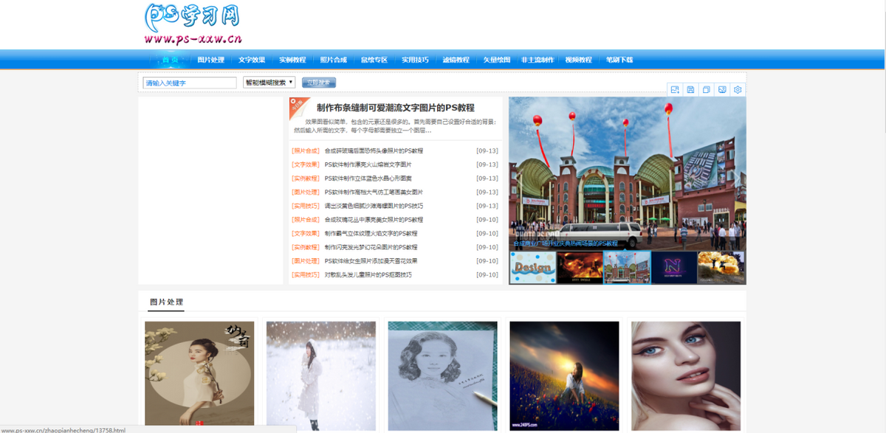Open article PS软件制作高档大气仿工笔画美女图片
The width and height of the screenshot is (886, 433).
click(374, 192)
